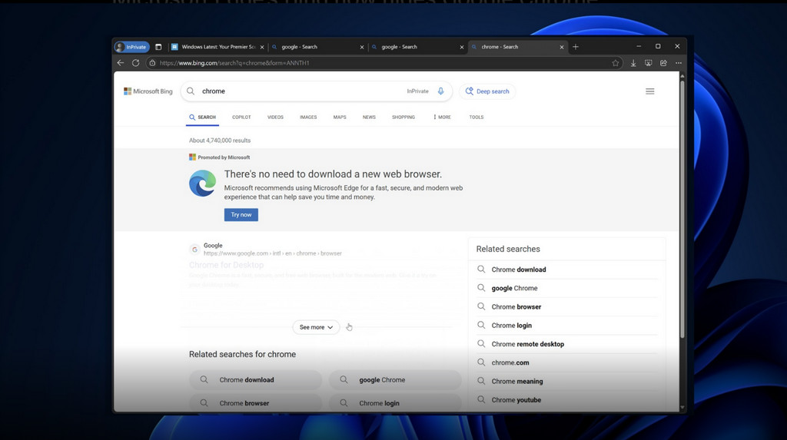The height and width of the screenshot is (440, 787).
Task: Open related search chrome.com
Action: pyautogui.click(x=510, y=362)
